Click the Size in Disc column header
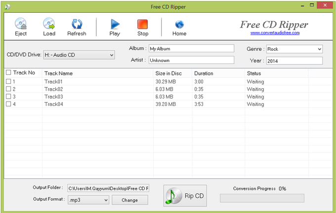The width and height of the screenshot is (336, 213). point(168,73)
